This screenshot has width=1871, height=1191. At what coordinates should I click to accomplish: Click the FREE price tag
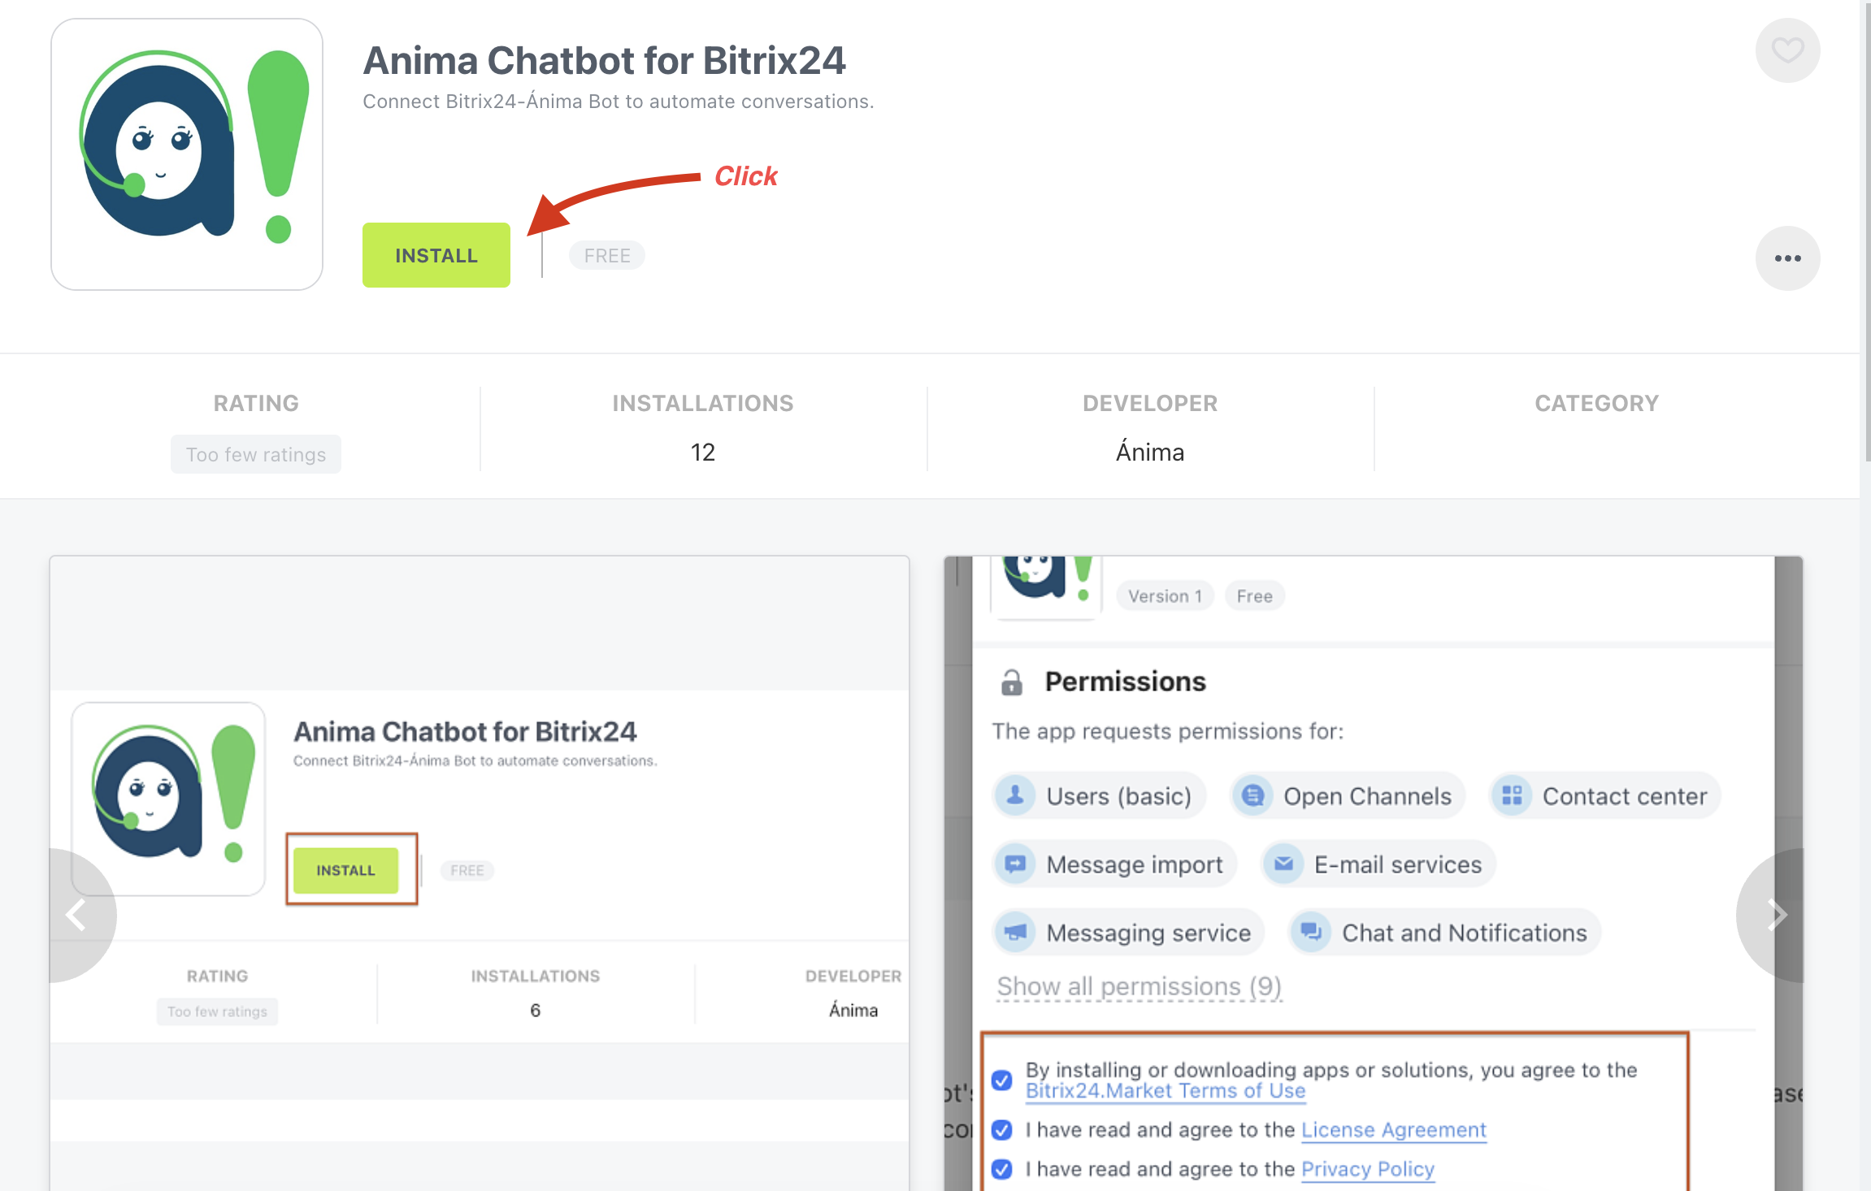click(x=607, y=255)
